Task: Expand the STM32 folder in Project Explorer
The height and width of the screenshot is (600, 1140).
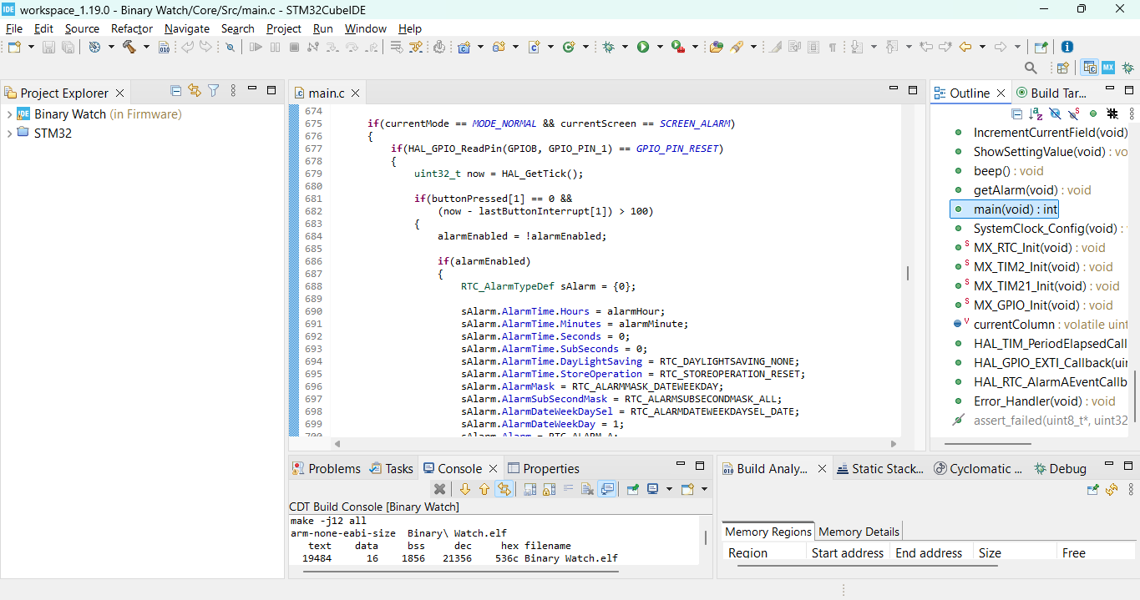Action: [x=9, y=134]
